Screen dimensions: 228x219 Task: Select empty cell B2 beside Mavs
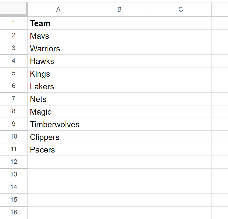click(120, 36)
